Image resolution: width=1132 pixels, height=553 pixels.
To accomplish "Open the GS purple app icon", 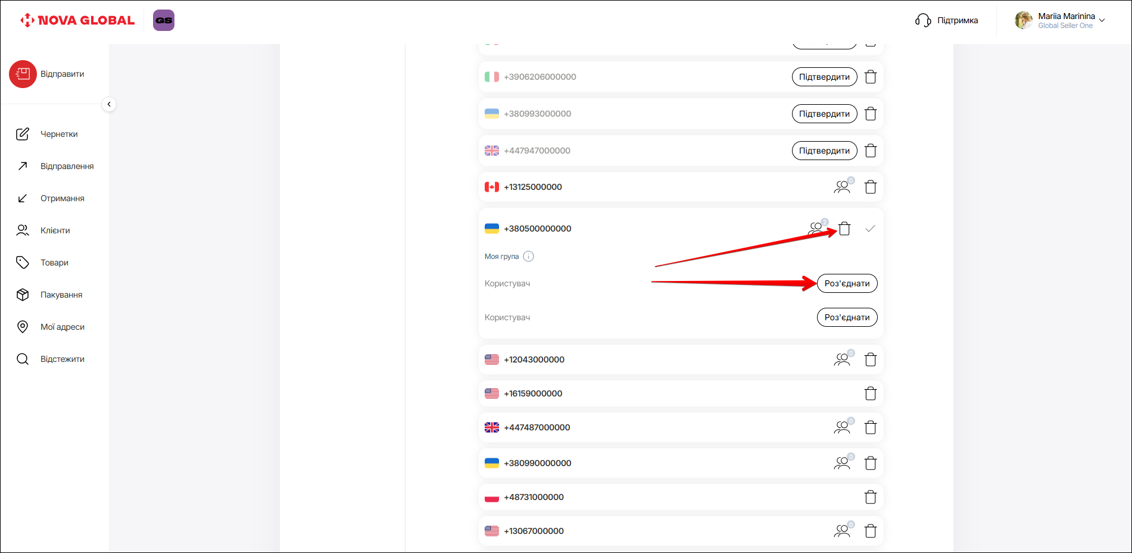I will click(x=164, y=20).
